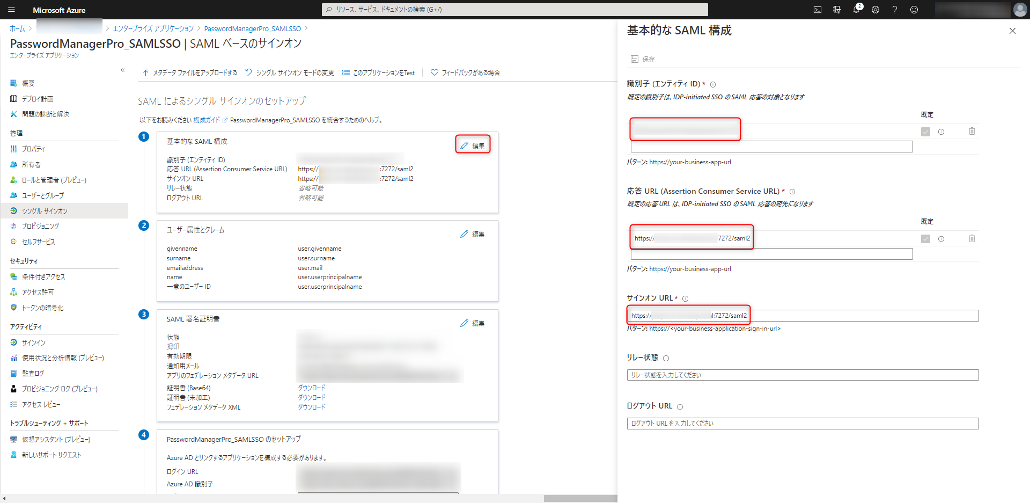
Task: Show info for 識別子 (エンティティ ID)
Action: (713, 84)
